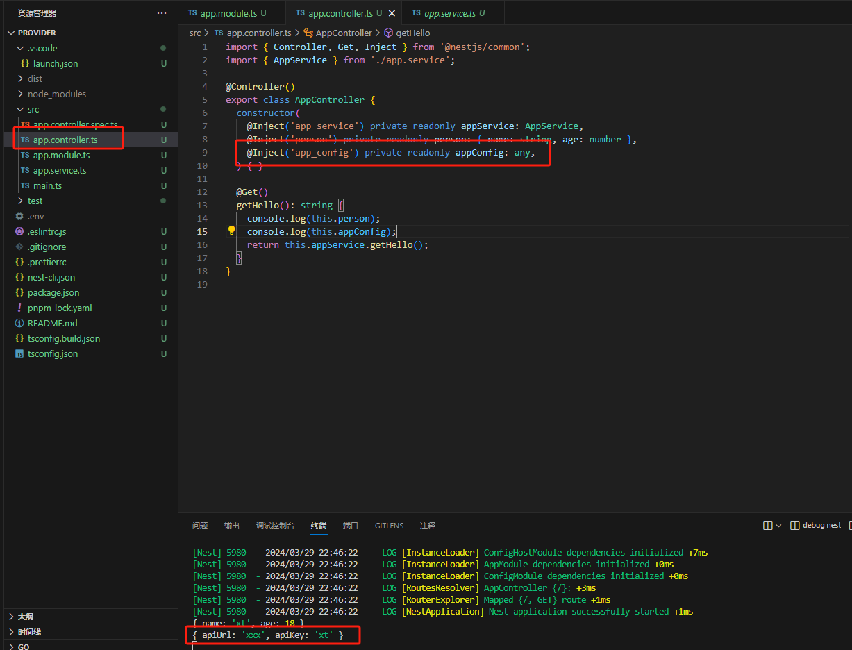This screenshot has width=852, height=650.
Task: Click the quick fix lightbulb on line 15
Action: tap(231, 231)
